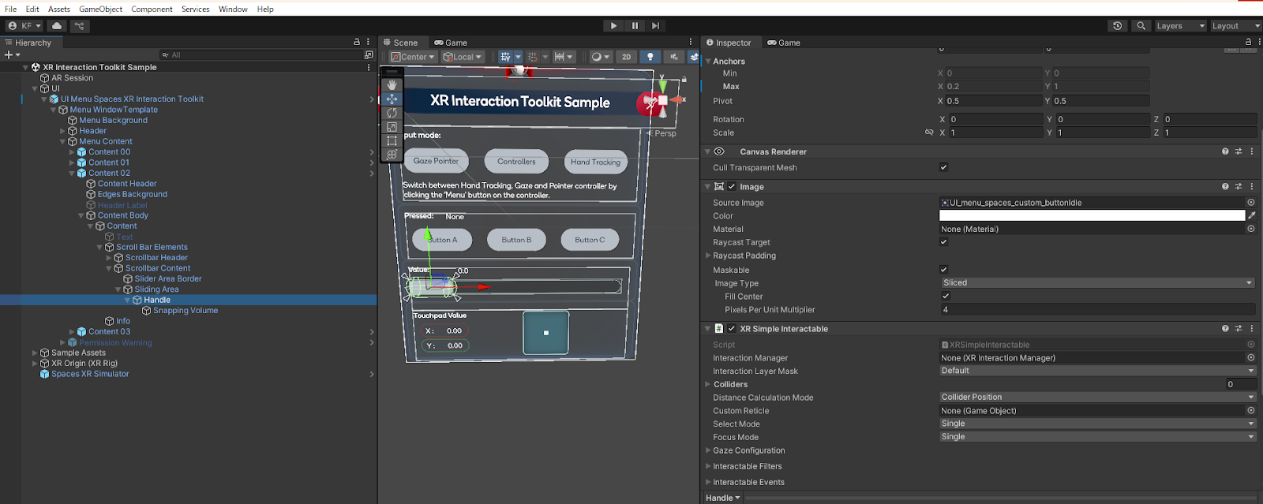Select the Rect tool in Scene toolbar

(392, 140)
